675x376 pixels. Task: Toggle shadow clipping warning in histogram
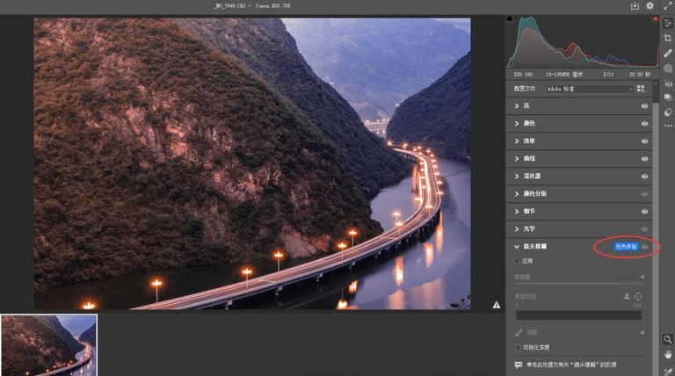pos(510,19)
